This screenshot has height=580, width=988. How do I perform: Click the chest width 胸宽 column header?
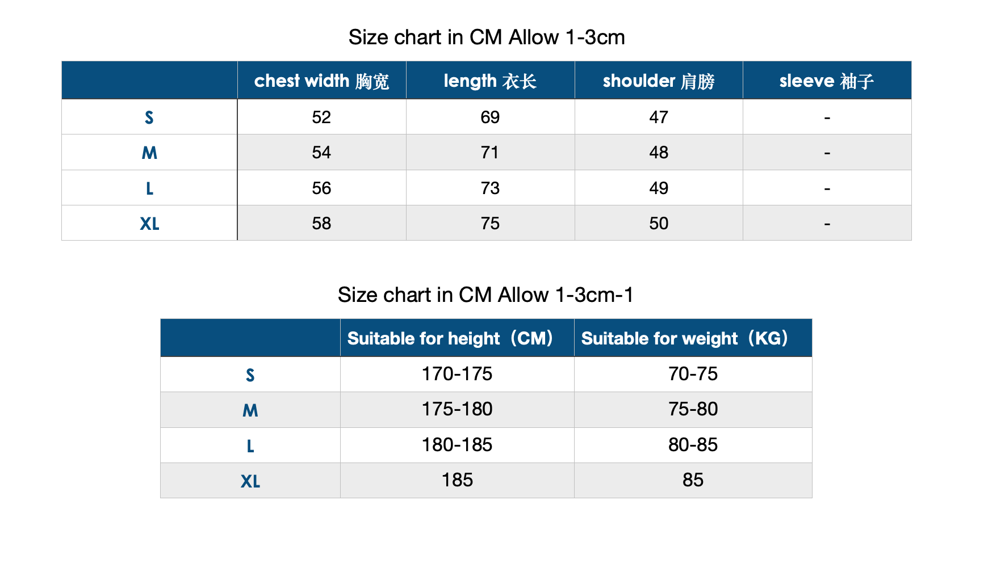pos(321,81)
